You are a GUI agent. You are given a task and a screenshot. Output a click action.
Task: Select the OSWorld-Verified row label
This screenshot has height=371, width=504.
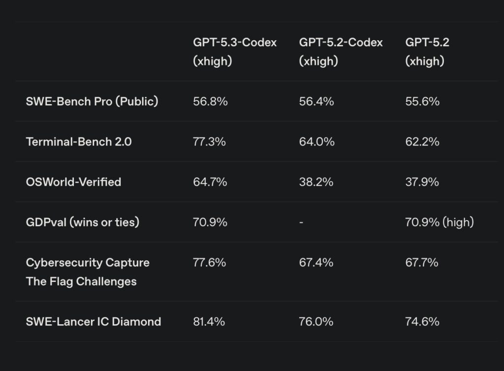(x=73, y=182)
